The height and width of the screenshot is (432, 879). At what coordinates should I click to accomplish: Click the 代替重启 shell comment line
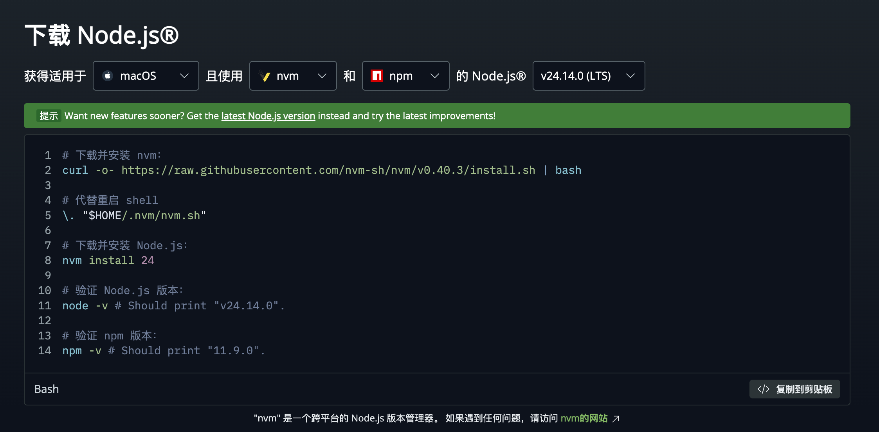coord(110,200)
